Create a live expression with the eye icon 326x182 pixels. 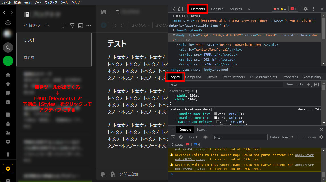tap(205, 137)
